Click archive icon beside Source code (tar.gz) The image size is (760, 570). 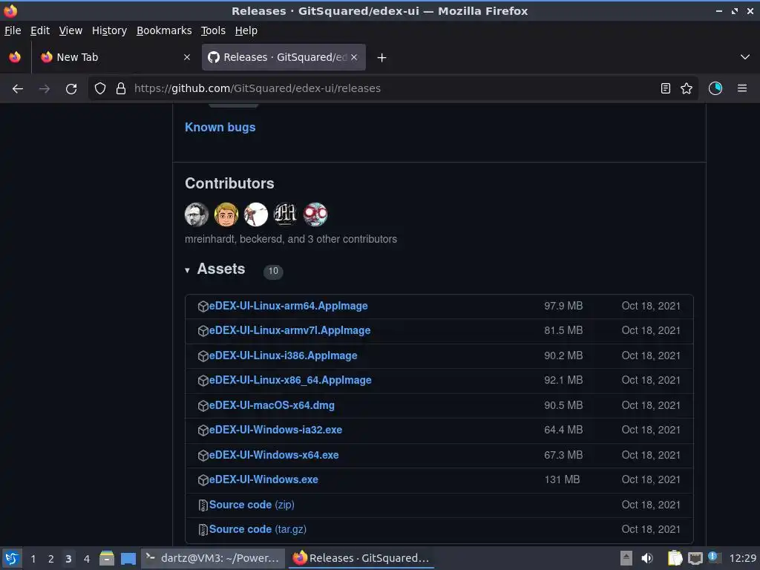(203, 530)
